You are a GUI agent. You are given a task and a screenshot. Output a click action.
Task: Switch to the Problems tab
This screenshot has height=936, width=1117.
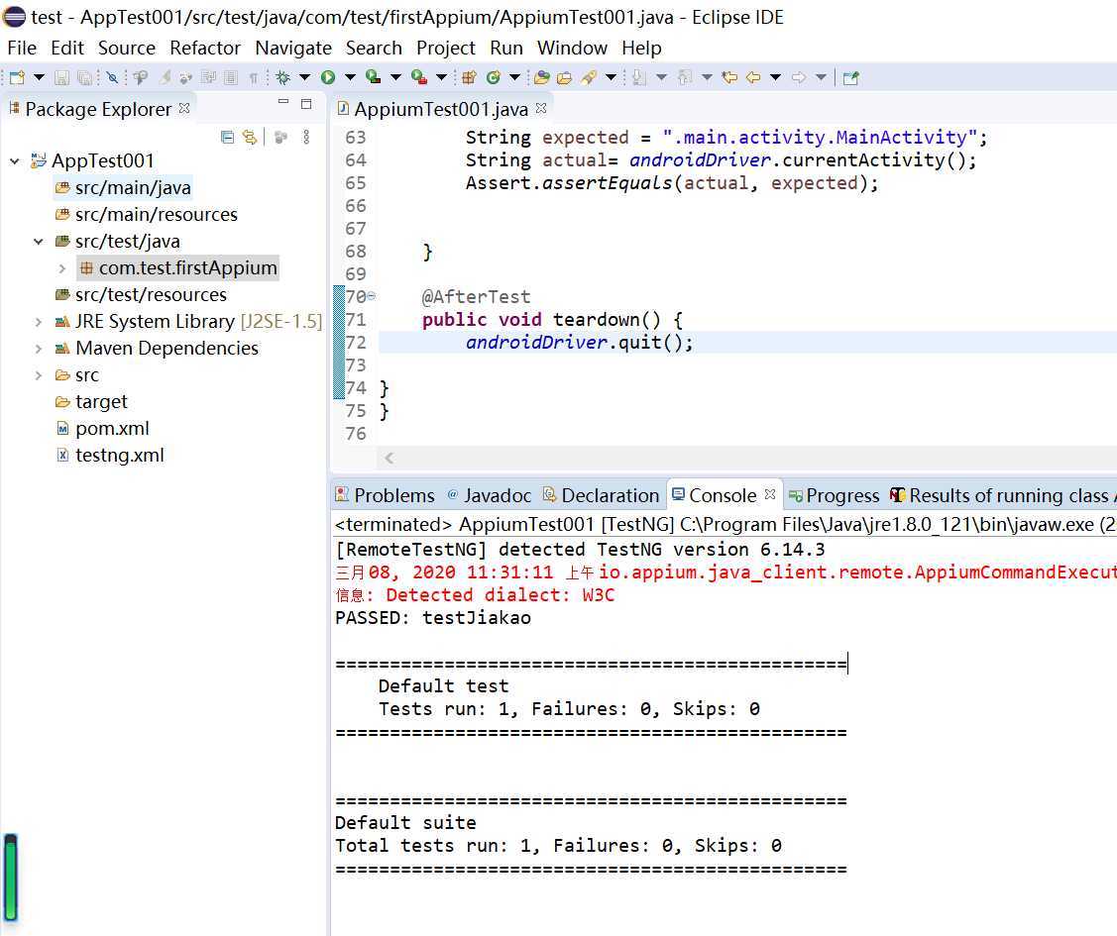click(x=385, y=494)
